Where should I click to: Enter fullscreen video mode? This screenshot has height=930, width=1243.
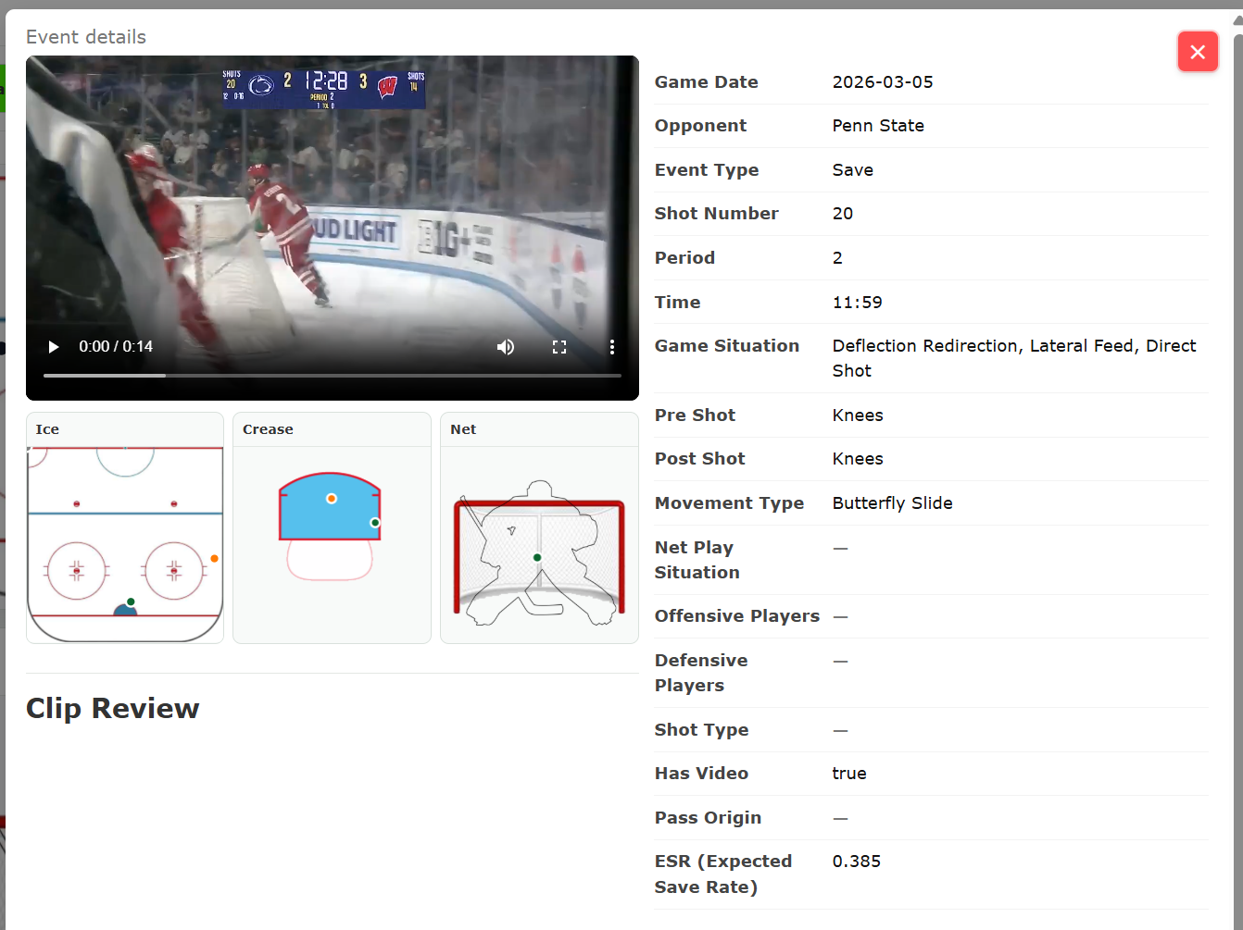pyautogui.click(x=559, y=347)
